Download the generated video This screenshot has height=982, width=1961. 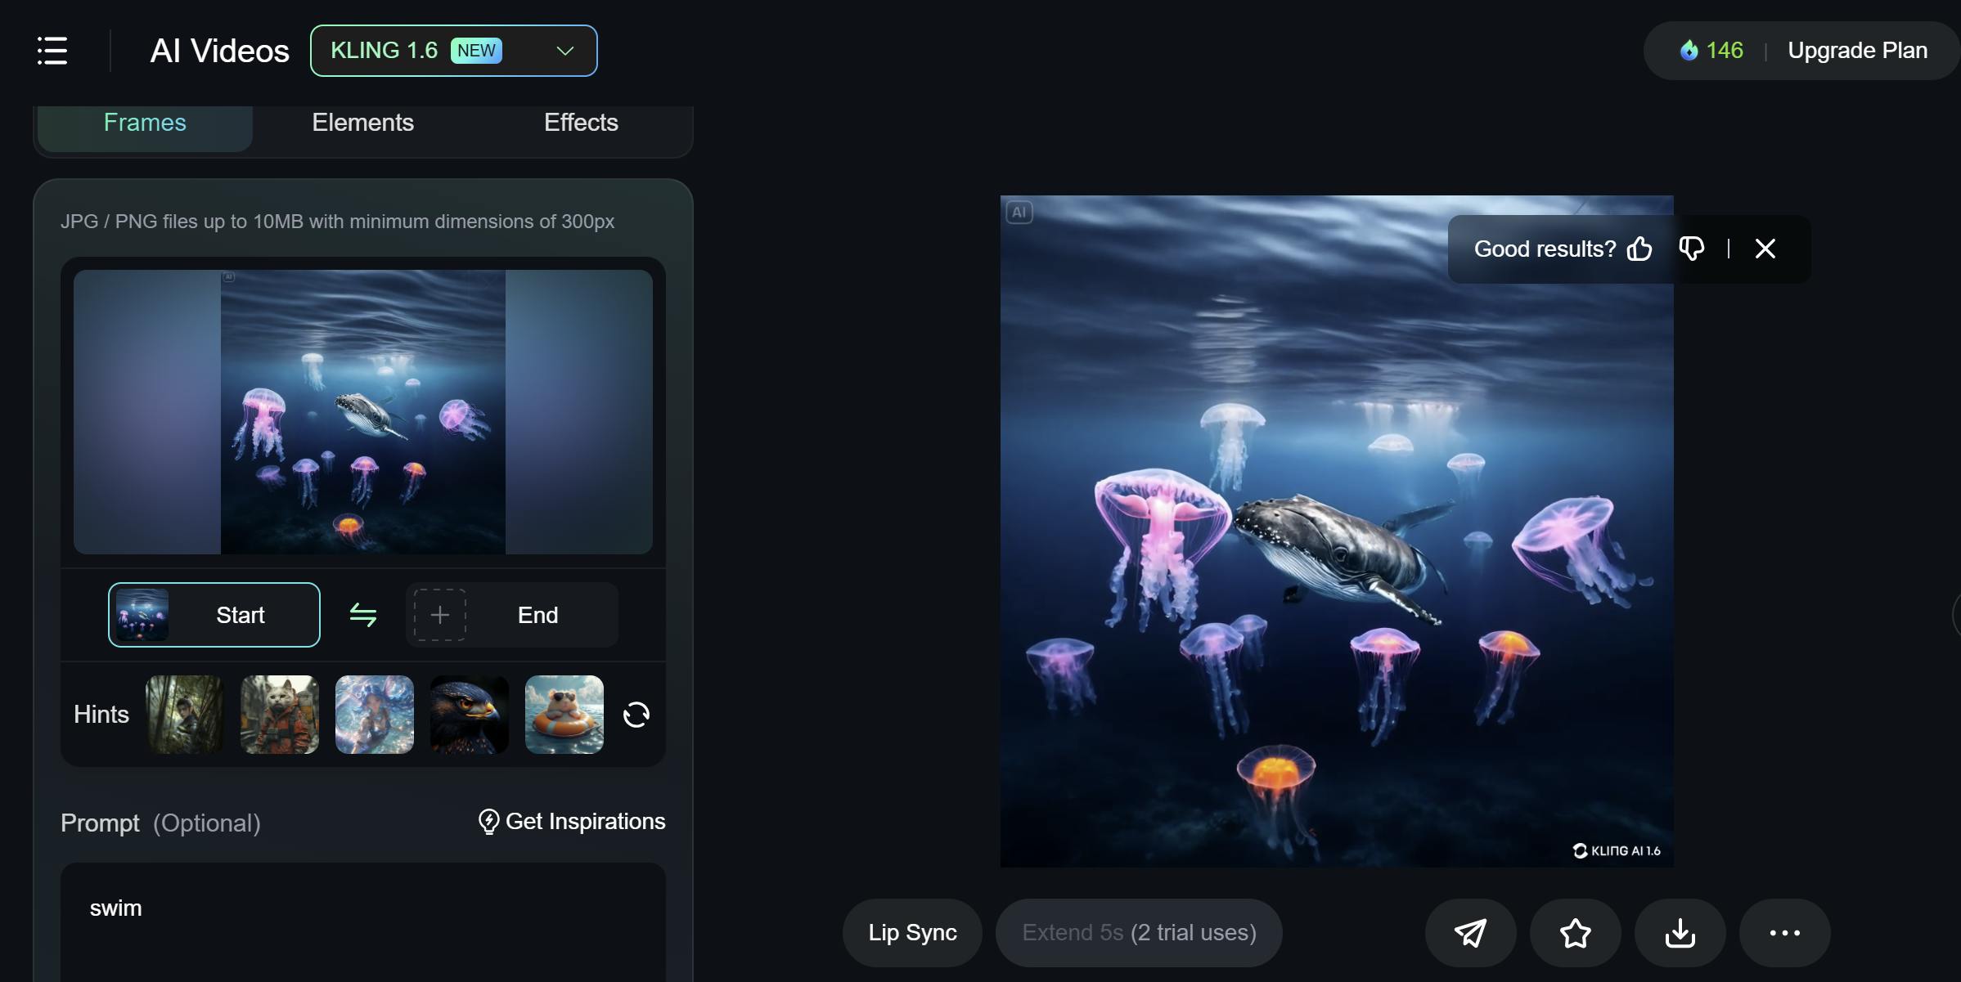click(x=1680, y=933)
